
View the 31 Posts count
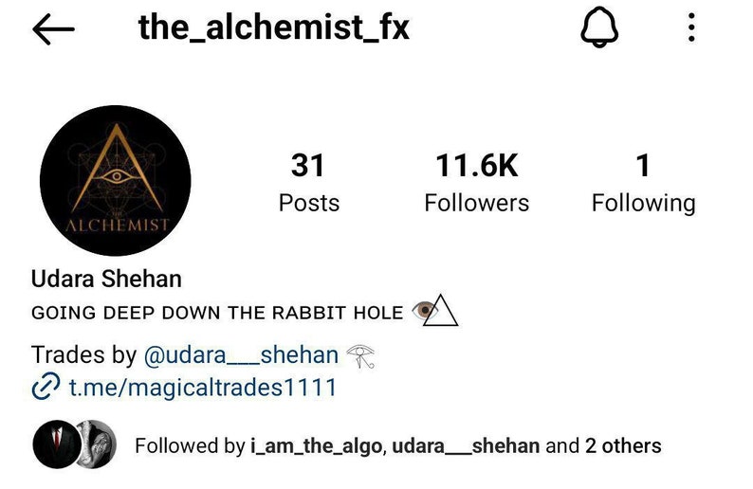tap(308, 182)
